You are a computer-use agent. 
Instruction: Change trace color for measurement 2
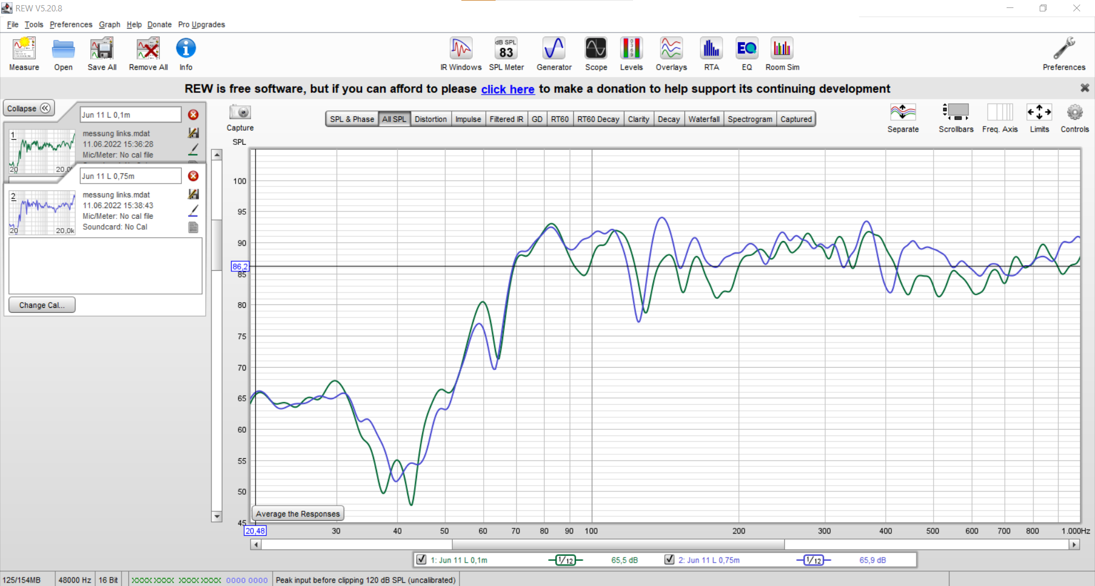click(193, 211)
